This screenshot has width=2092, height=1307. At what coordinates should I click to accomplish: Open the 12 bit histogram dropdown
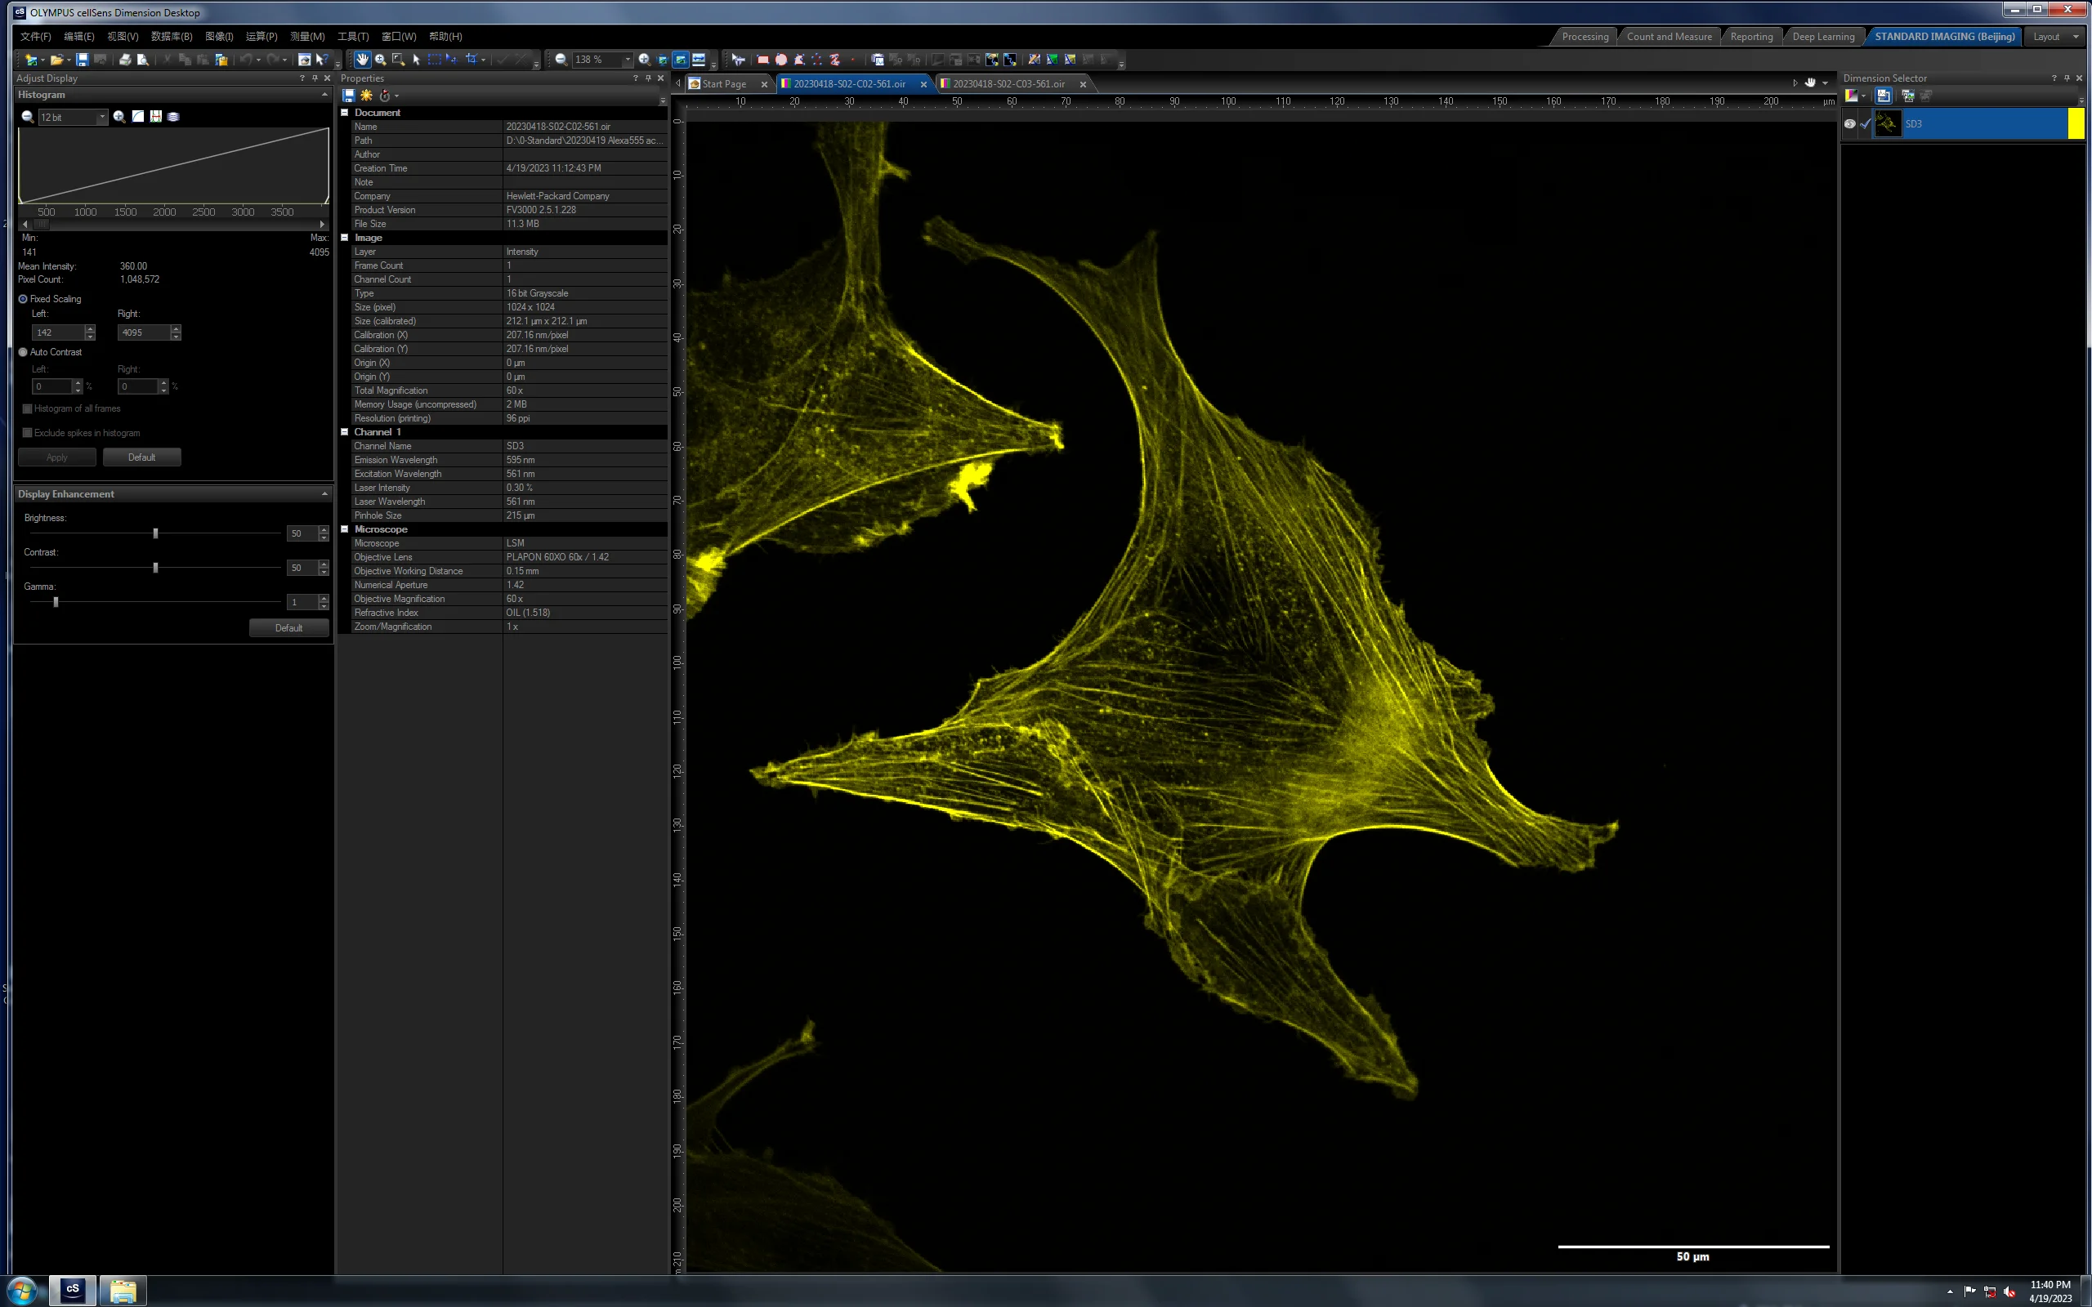point(102,117)
